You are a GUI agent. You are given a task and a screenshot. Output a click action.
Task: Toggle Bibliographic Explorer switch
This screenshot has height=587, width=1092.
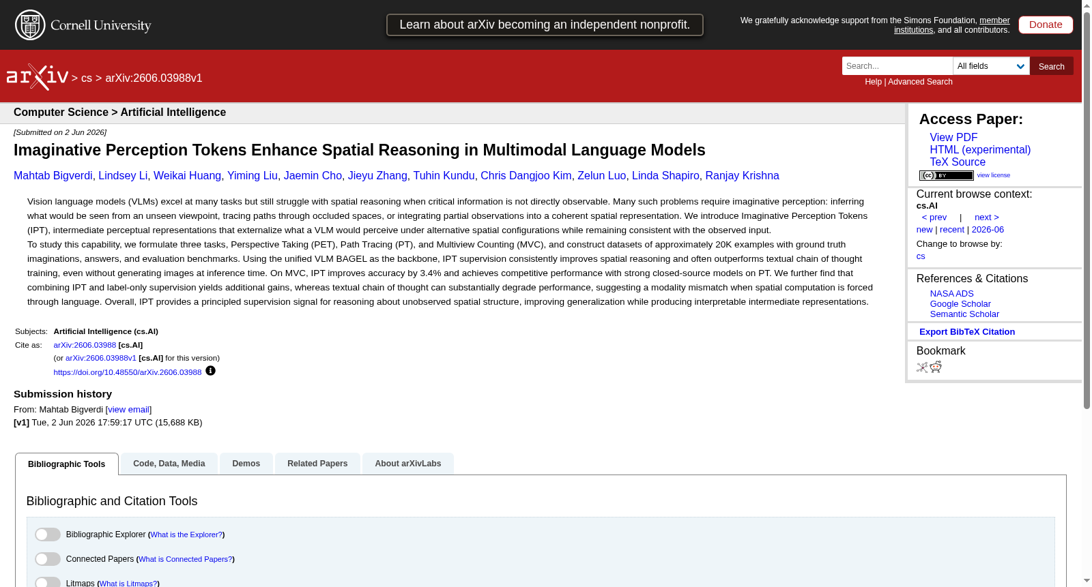pos(48,535)
